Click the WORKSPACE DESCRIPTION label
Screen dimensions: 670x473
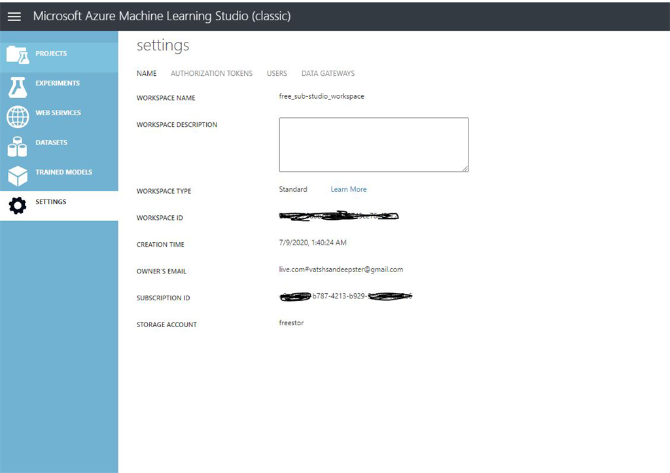coord(177,125)
